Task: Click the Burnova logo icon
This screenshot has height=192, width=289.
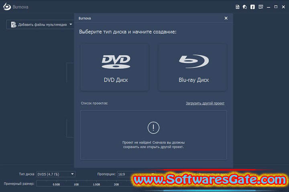Action: (7, 7)
